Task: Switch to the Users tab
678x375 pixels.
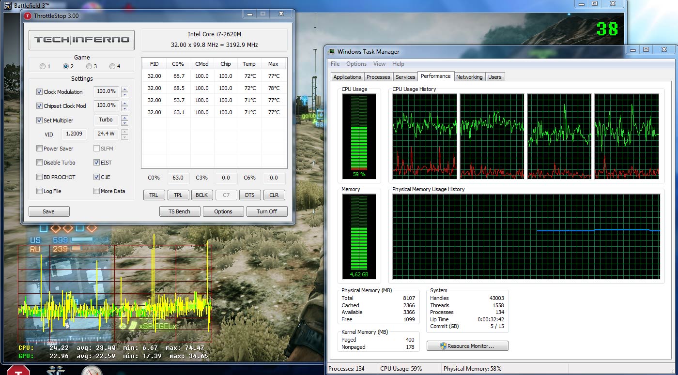Action: [x=495, y=77]
